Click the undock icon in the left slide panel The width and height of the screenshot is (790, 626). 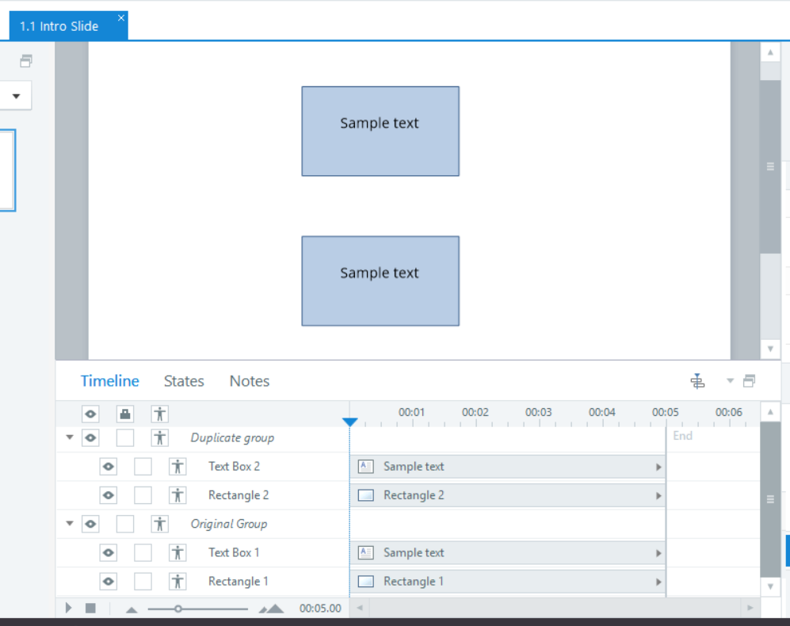click(x=25, y=60)
